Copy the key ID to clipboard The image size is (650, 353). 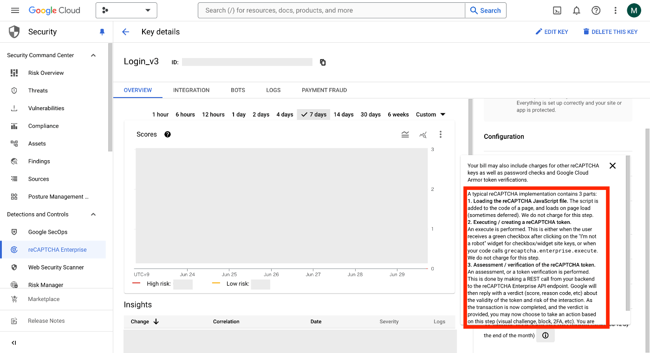coord(323,62)
